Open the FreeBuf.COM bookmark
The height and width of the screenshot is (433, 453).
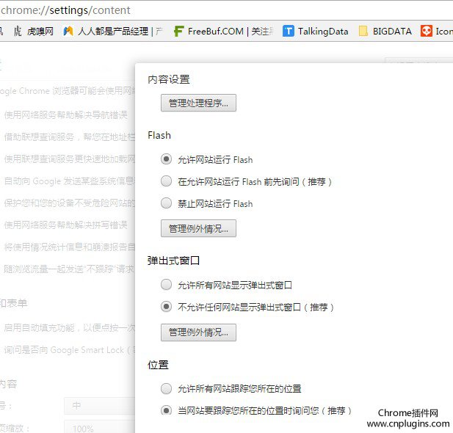[223, 32]
